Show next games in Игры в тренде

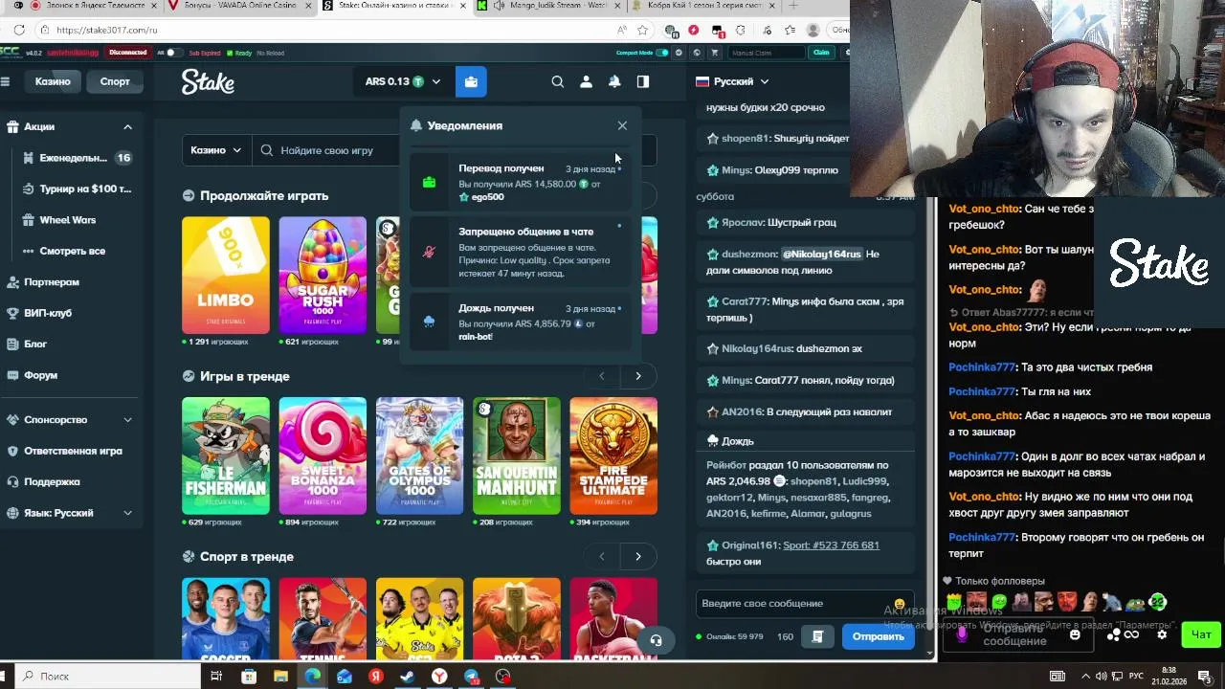click(x=638, y=376)
